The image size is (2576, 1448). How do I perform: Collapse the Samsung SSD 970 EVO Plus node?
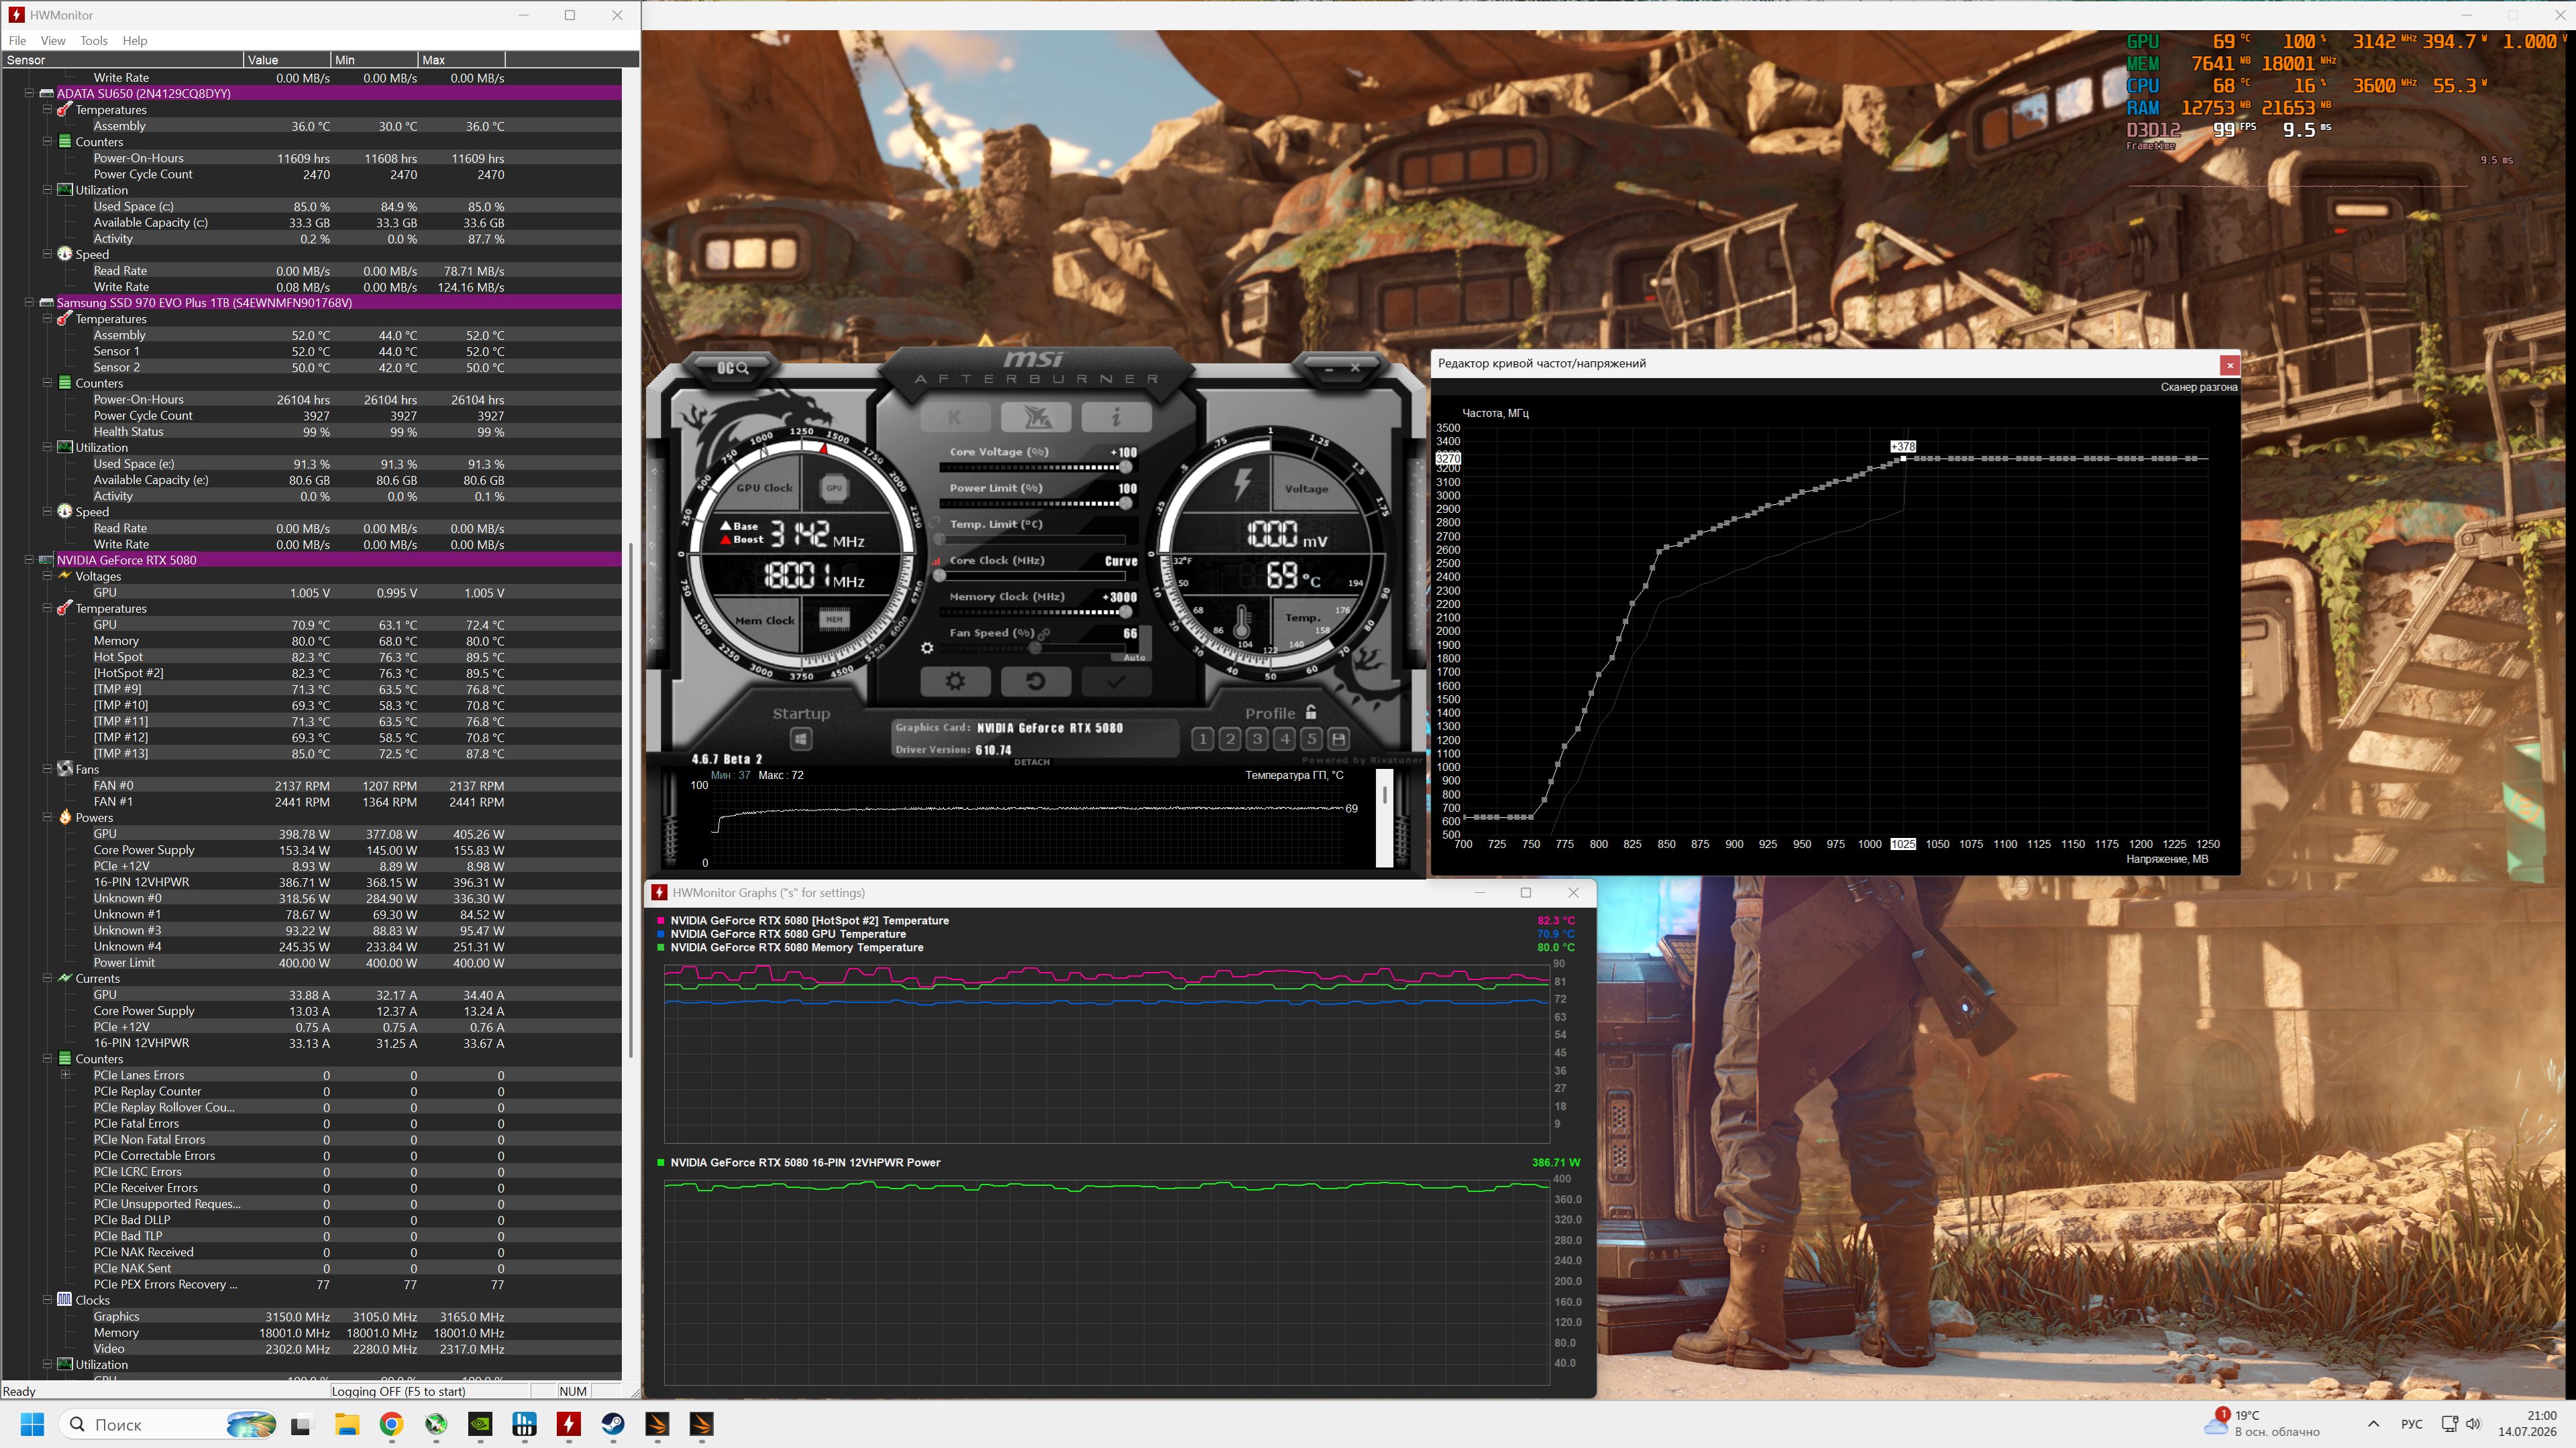click(x=29, y=302)
